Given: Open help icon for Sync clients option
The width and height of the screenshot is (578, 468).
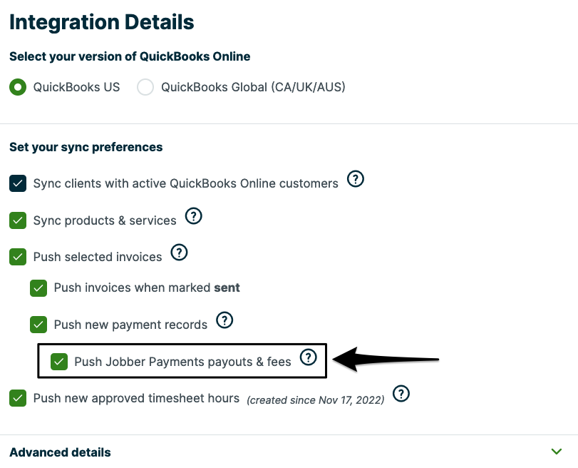Looking at the screenshot, I should click(356, 180).
